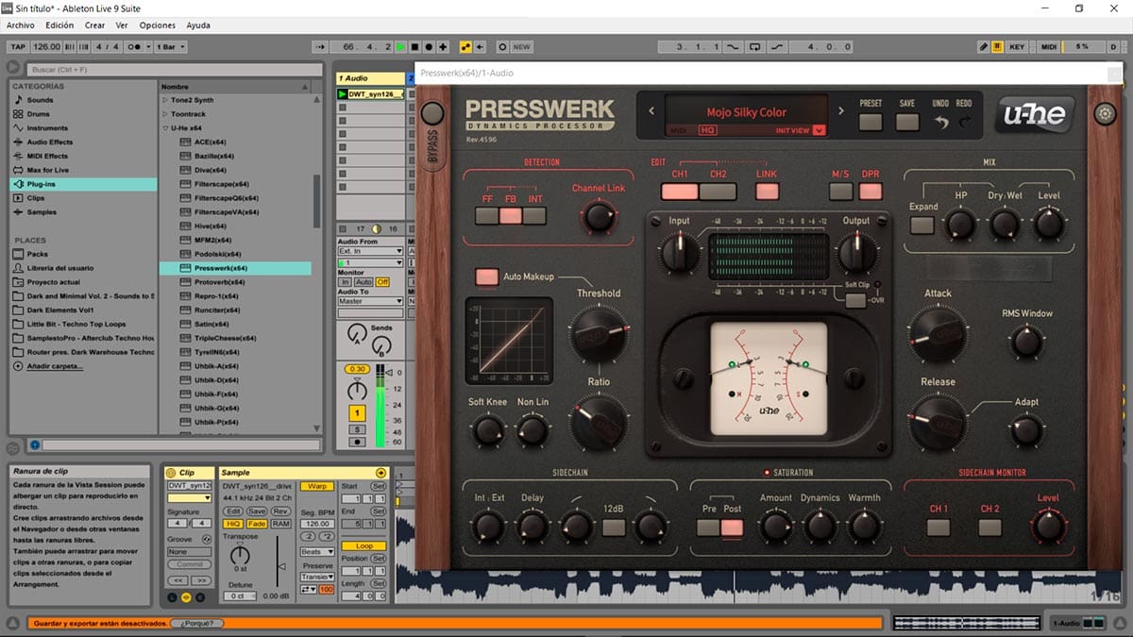Click the Presswerk Undo arrow

[940, 122]
